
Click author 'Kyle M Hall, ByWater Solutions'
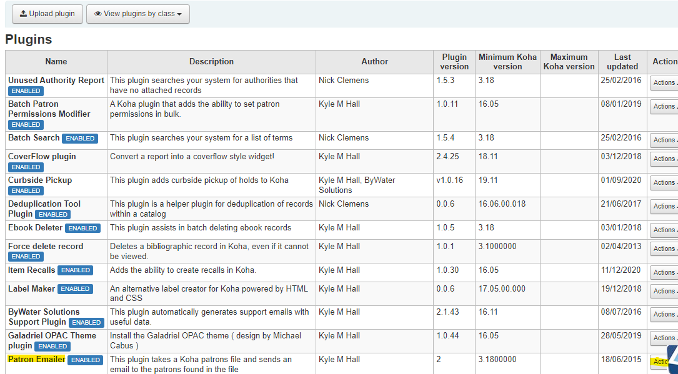[x=357, y=185]
